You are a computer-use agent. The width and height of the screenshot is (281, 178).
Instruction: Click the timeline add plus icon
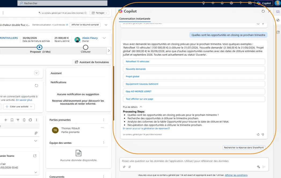tap(6, 120)
